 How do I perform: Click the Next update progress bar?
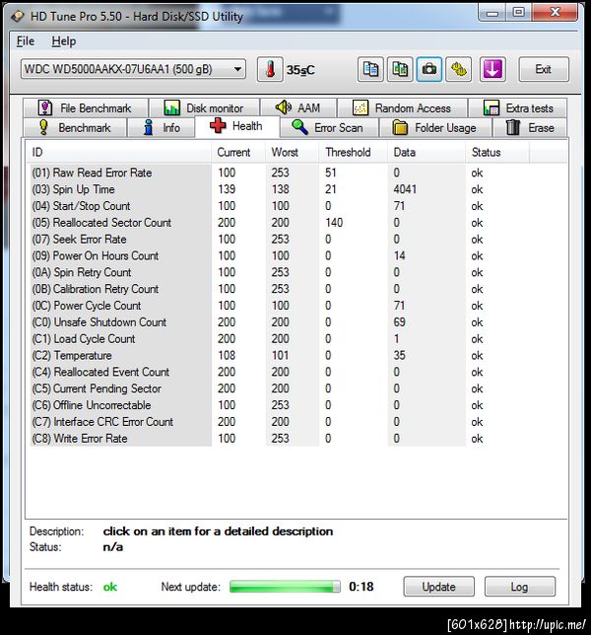pyautogui.click(x=285, y=587)
